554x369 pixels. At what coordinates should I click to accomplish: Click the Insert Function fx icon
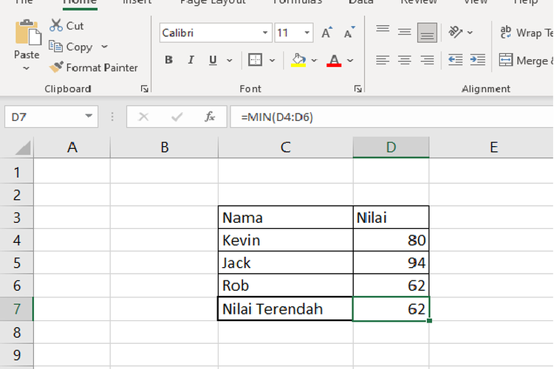210,117
